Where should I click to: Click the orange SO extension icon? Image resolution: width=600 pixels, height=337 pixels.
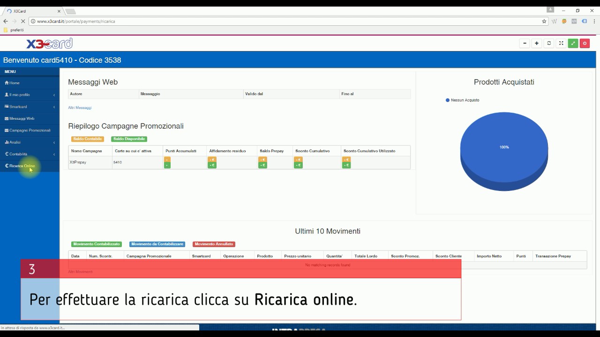point(564,21)
